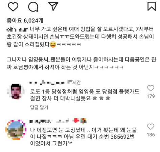Open the blurred author username in caption

click(17, 29)
